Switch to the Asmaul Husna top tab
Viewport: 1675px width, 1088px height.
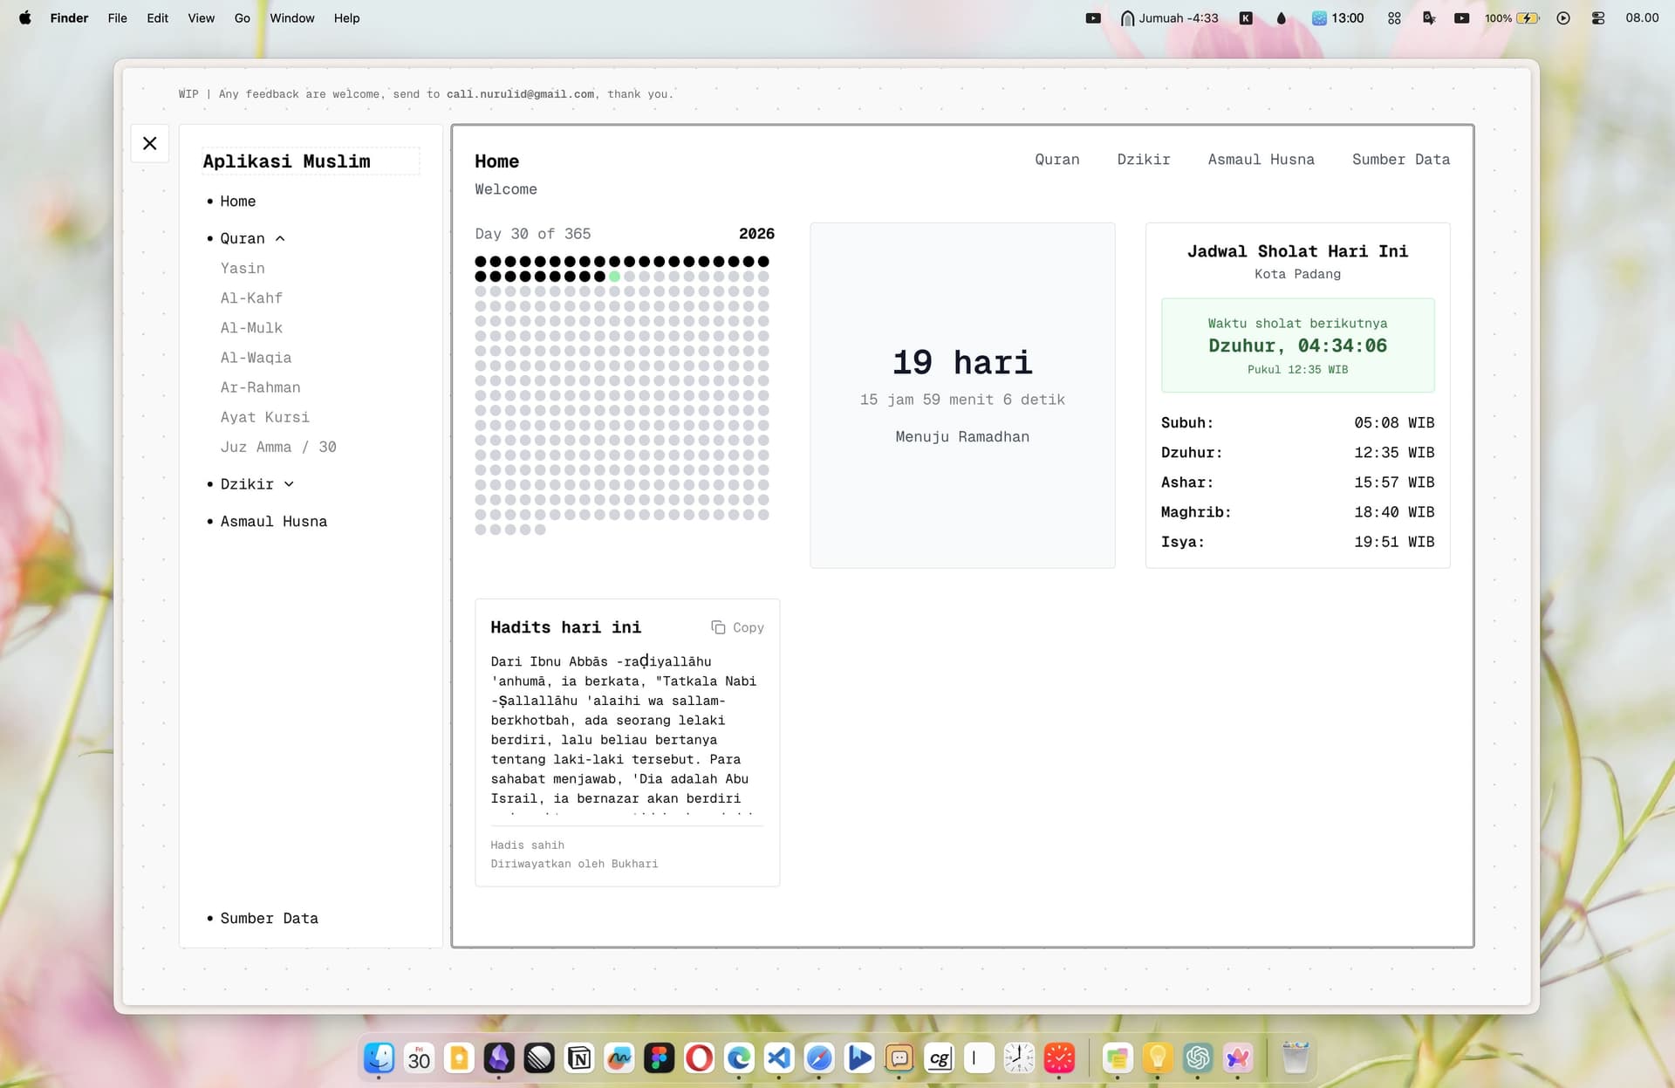tap(1261, 160)
